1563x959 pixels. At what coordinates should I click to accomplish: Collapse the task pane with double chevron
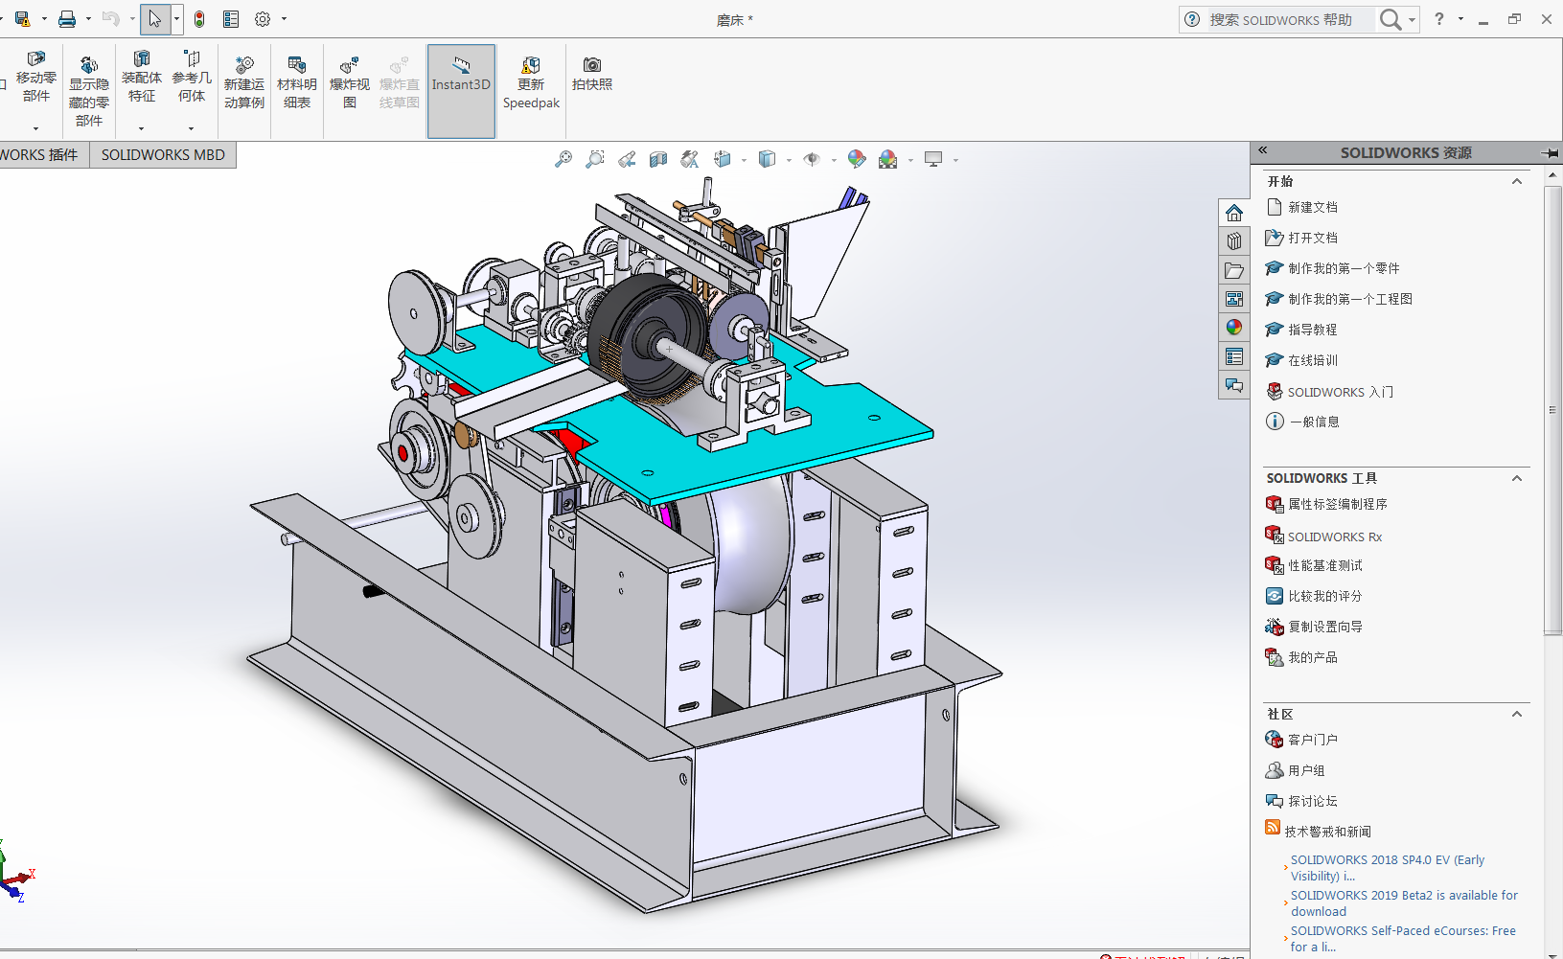[1263, 150]
